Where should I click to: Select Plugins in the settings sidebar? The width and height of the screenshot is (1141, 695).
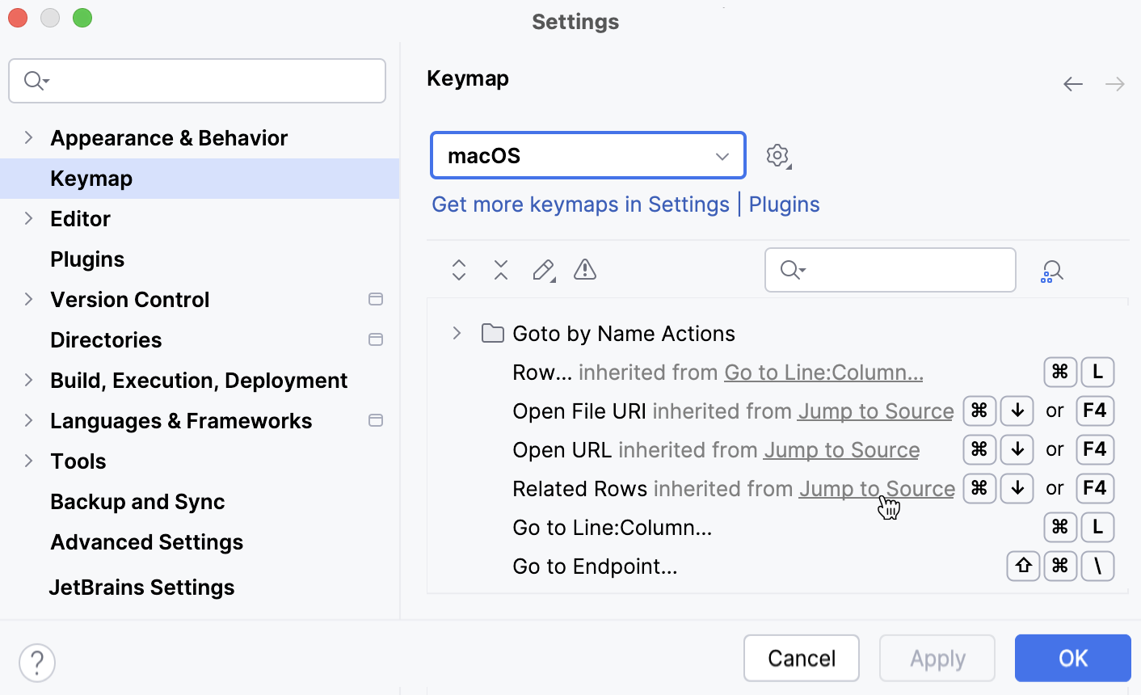[x=87, y=259]
